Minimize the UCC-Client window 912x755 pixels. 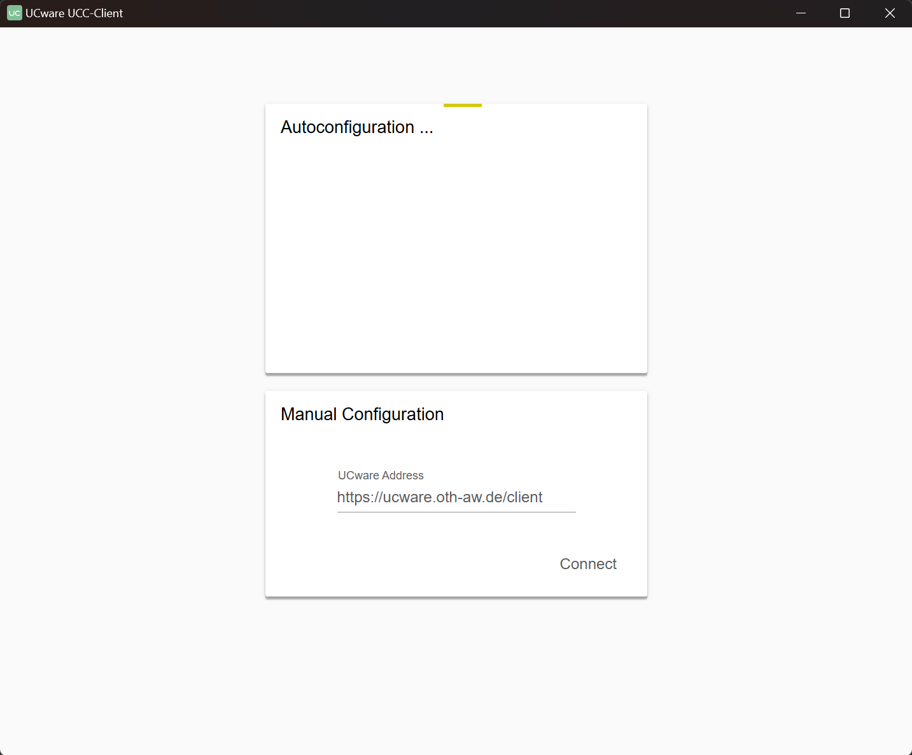point(801,13)
